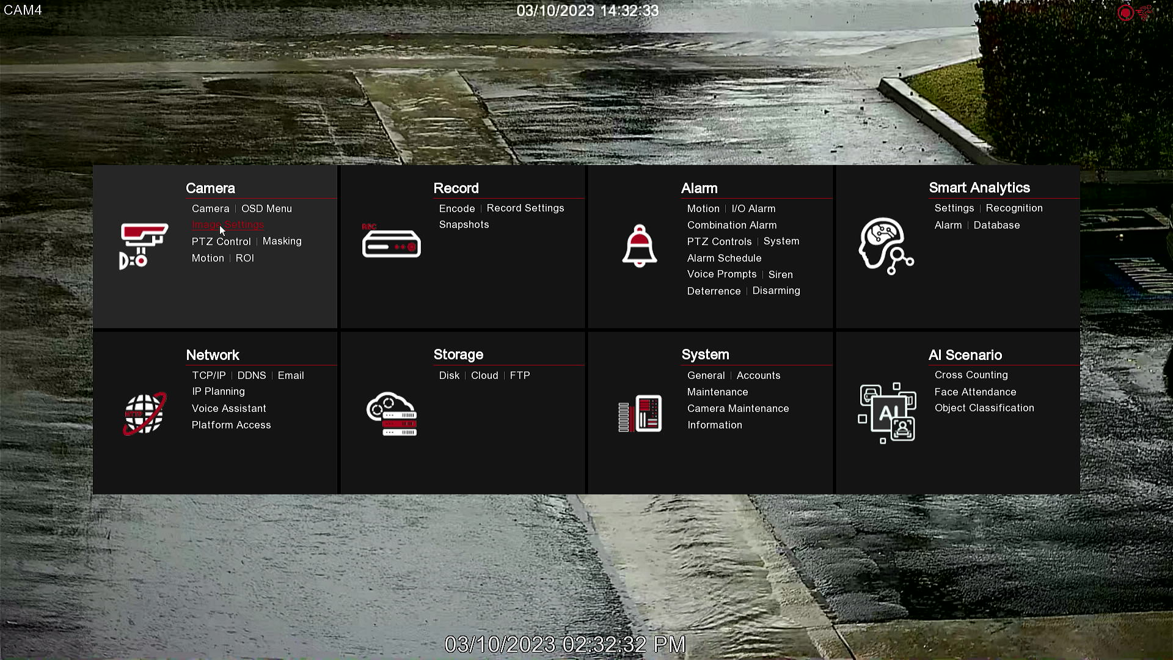
Task: Open Database under Smart Analytics
Action: click(996, 225)
